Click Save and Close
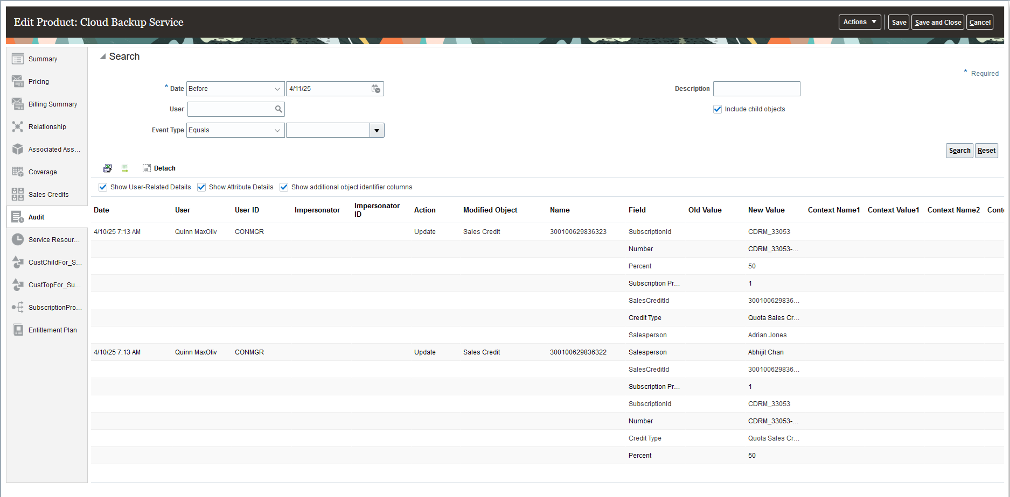This screenshot has width=1010, height=497. (938, 22)
